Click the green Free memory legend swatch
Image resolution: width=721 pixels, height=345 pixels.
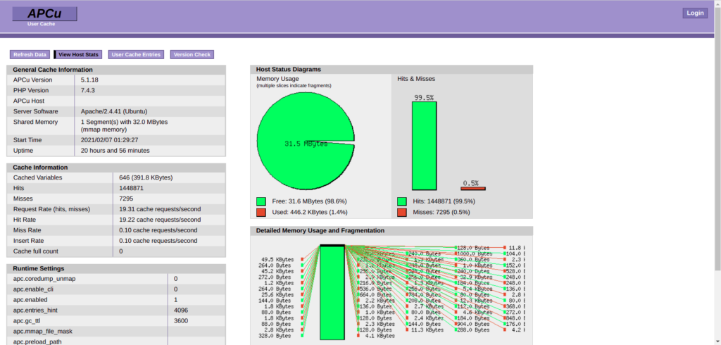tap(261, 201)
